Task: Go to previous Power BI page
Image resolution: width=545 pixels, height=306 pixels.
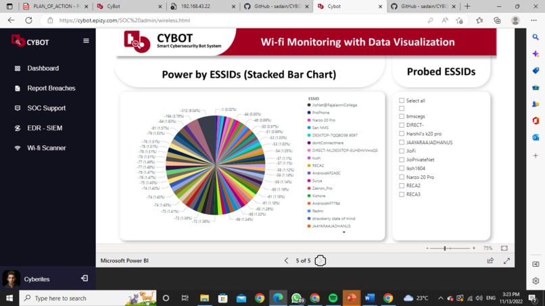Action: [x=286, y=261]
